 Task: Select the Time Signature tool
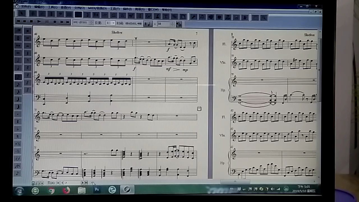[51, 13]
